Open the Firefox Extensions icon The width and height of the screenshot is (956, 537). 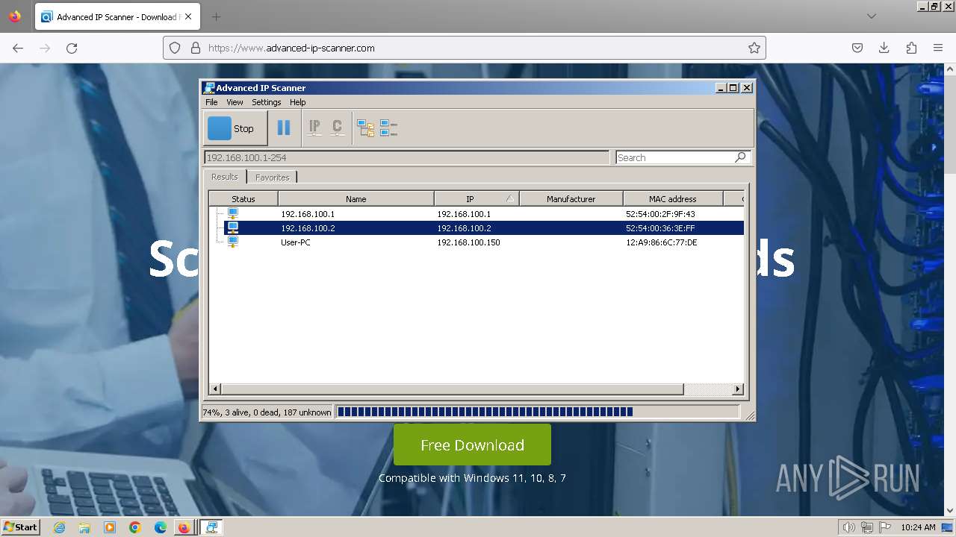pyautogui.click(x=911, y=48)
